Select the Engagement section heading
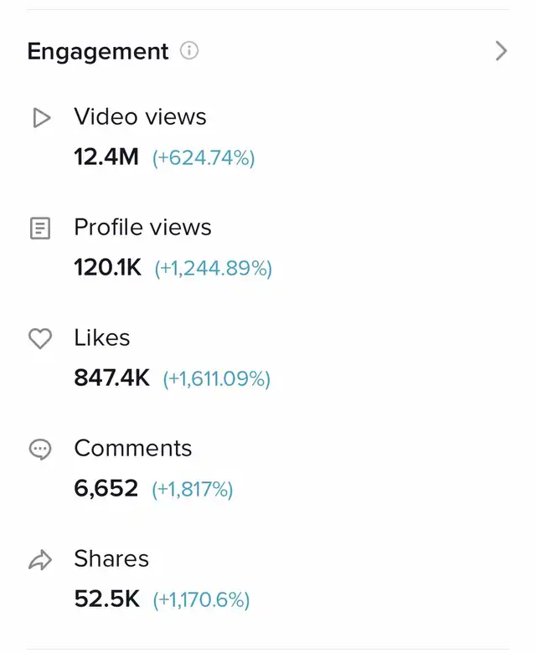The width and height of the screenshot is (536, 653). click(x=98, y=52)
